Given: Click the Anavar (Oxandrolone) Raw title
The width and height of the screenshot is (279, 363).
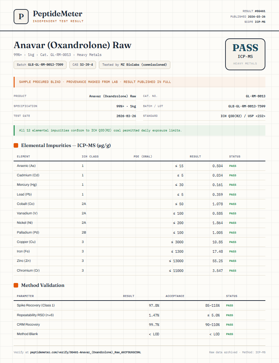Looking at the screenshot, I should point(73,45).
